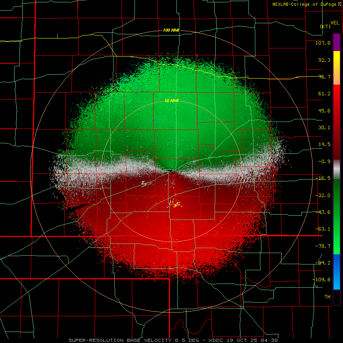Select the 92.3 value on velocity scale
Viewport: 343px width, 343px height.
point(324,60)
